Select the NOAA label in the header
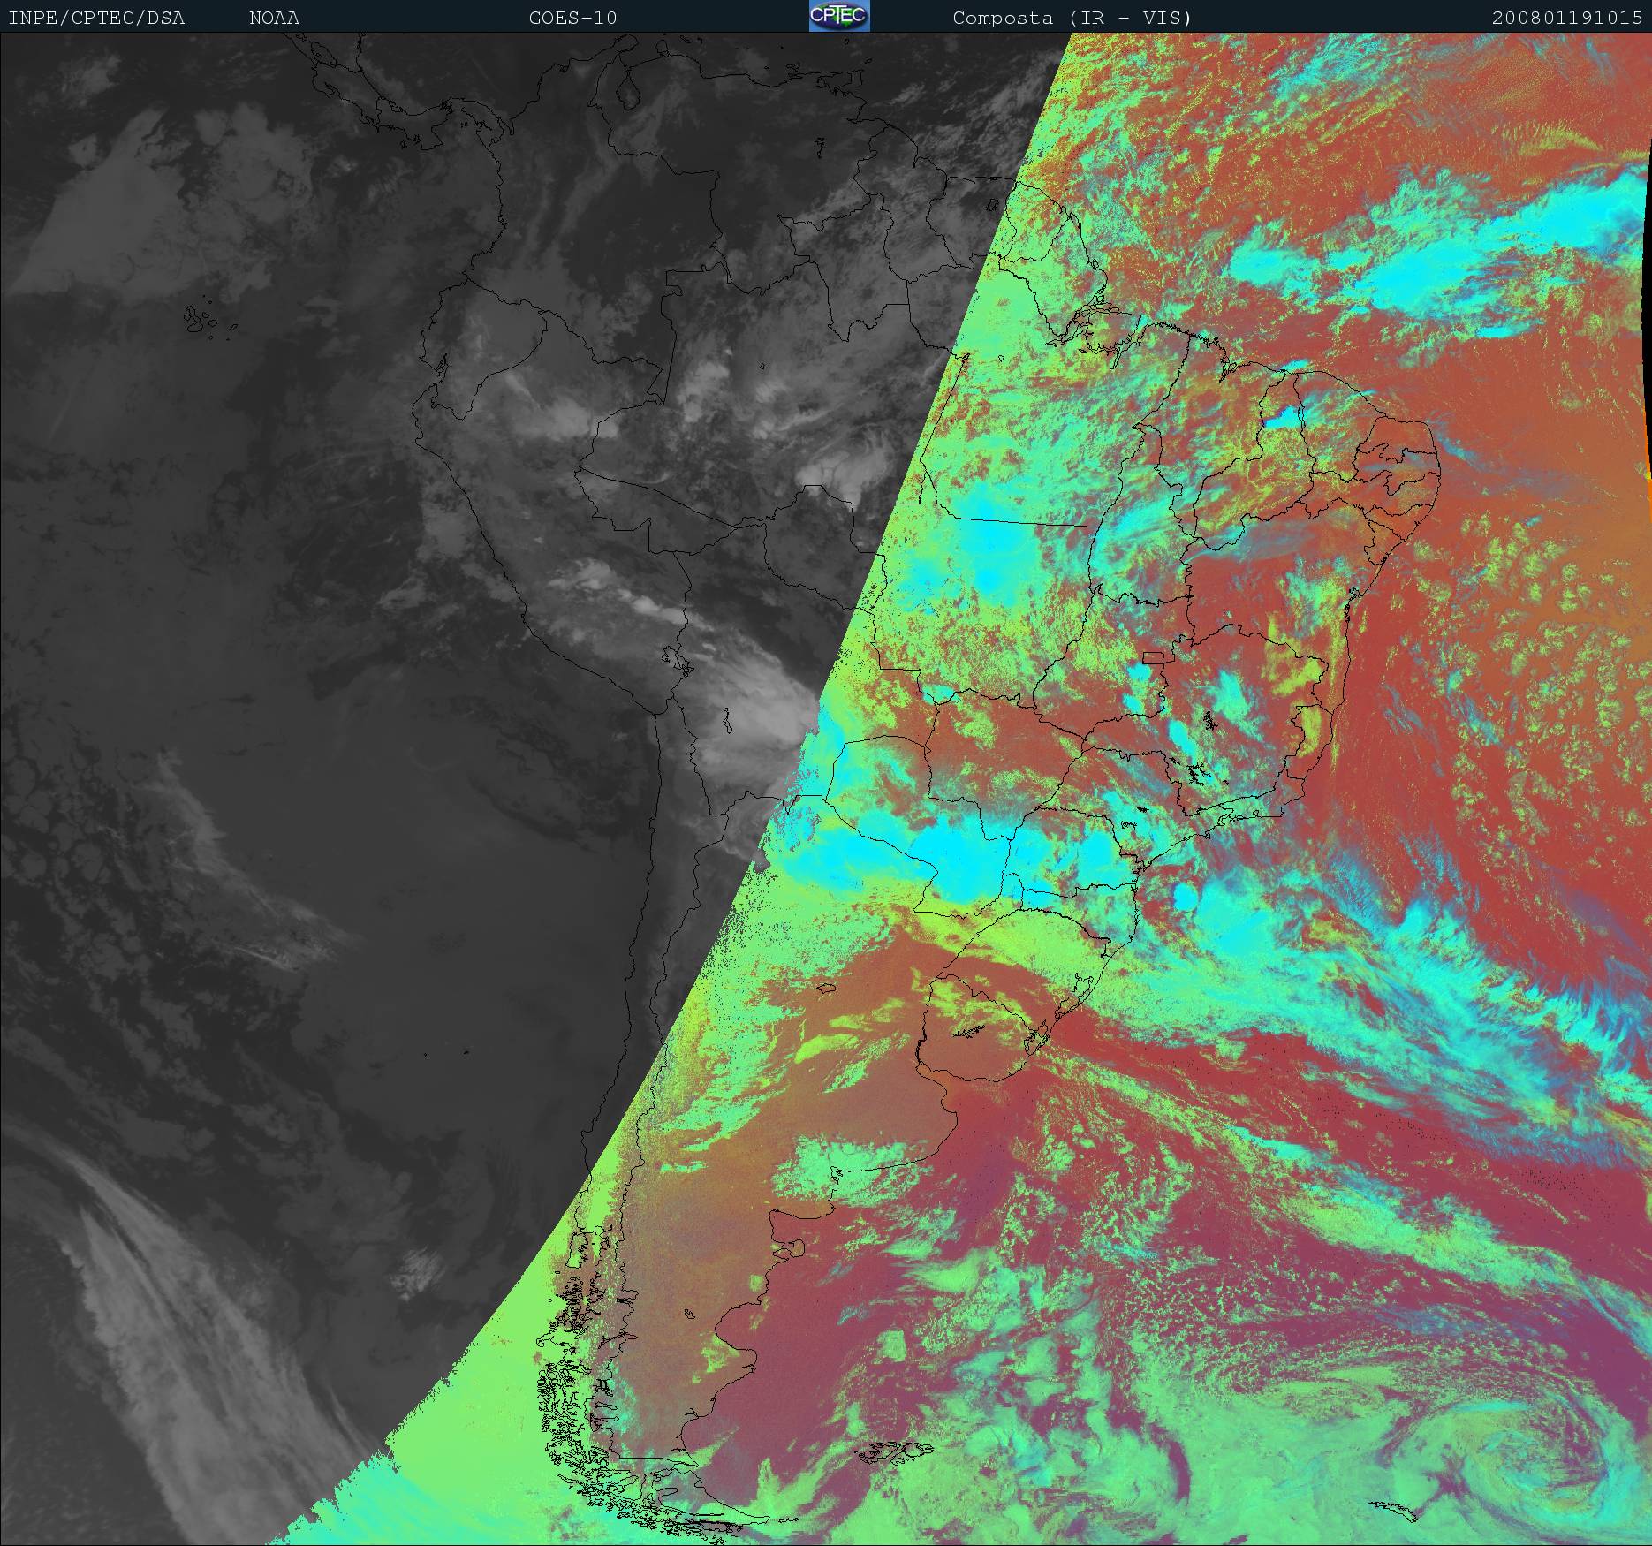Viewport: 1652px width, 1546px height. (274, 18)
